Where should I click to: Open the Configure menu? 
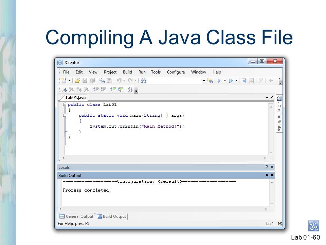click(x=176, y=72)
